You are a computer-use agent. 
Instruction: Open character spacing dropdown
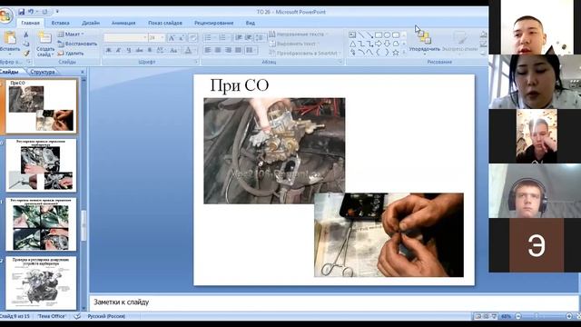coord(161,50)
